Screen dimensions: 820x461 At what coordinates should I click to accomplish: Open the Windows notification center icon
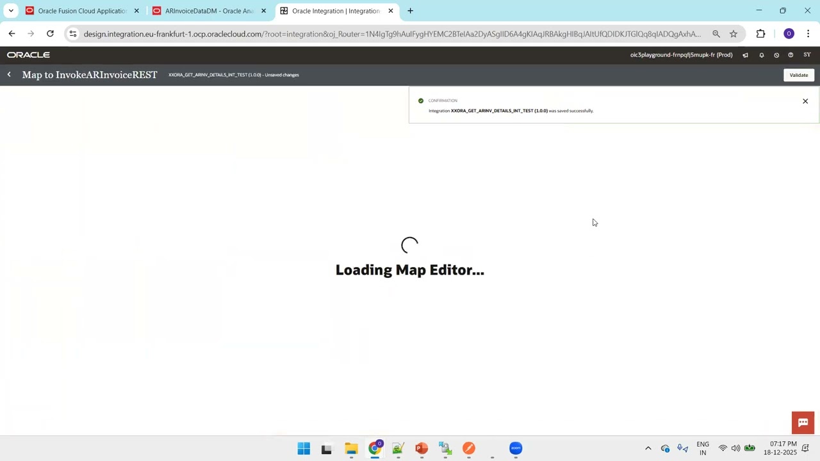point(806,449)
